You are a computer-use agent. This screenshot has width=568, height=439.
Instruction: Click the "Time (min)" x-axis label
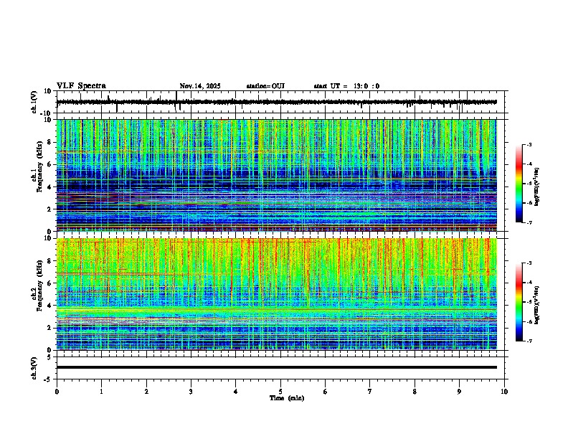tap(287, 398)
